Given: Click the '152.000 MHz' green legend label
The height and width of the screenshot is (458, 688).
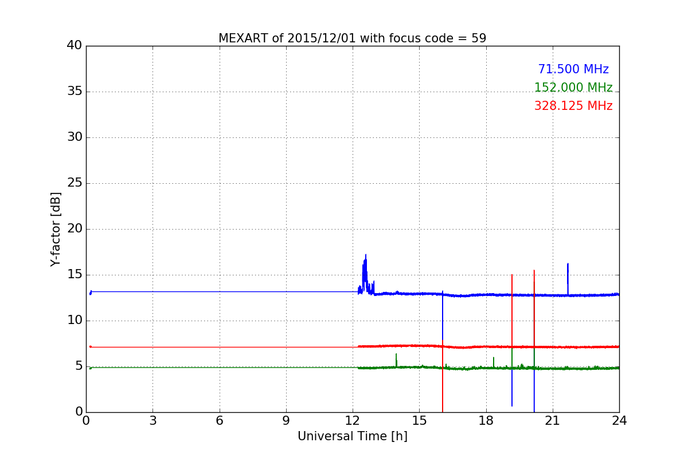Looking at the screenshot, I should 573,88.
